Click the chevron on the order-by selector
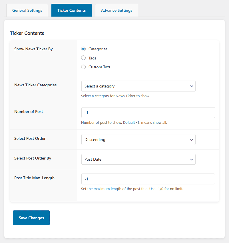Viewport: 229px width, 243px height. click(x=191, y=159)
